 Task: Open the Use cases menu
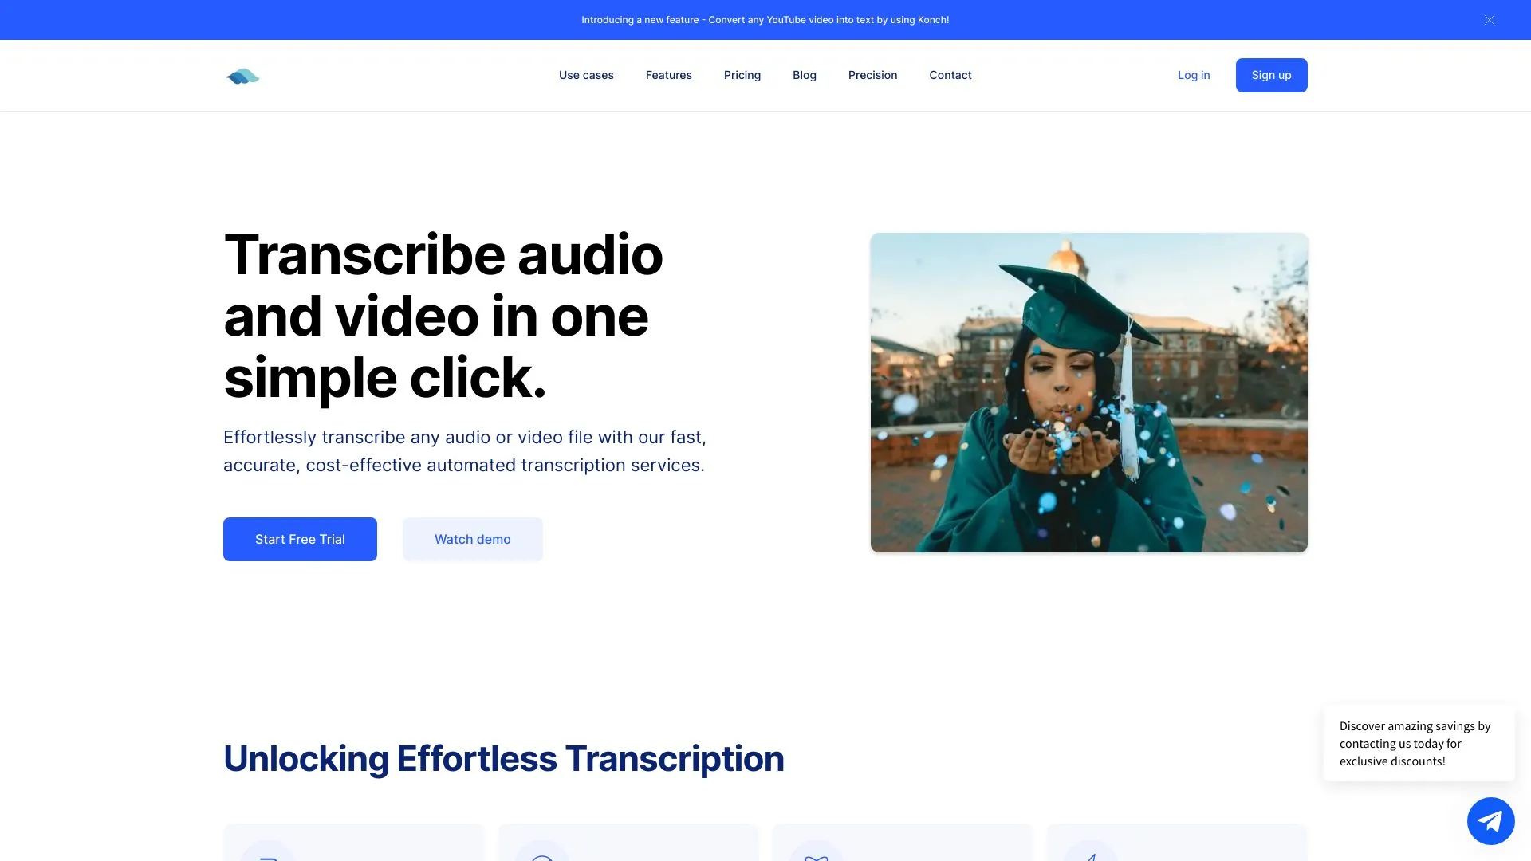point(585,75)
